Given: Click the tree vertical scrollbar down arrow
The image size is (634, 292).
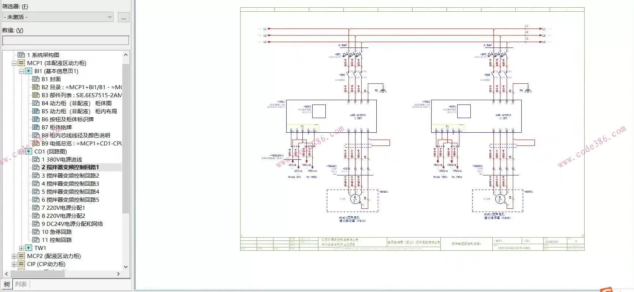Looking at the screenshot, I should point(126,267).
